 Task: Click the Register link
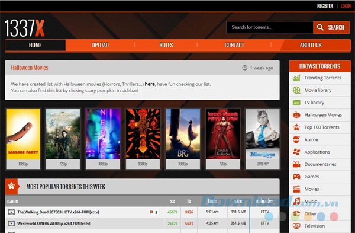coord(325,6)
